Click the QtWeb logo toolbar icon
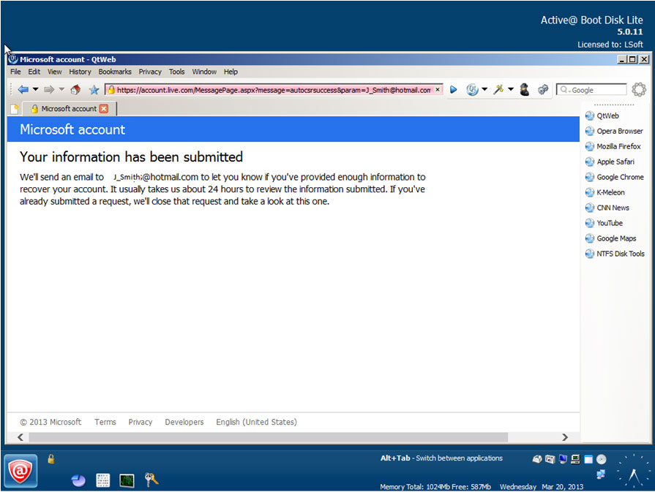This screenshot has height=492, width=655. [x=472, y=89]
